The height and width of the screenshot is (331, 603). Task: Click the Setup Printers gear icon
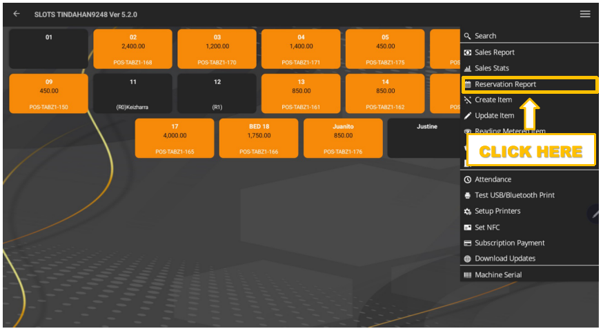click(x=467, y=212)
